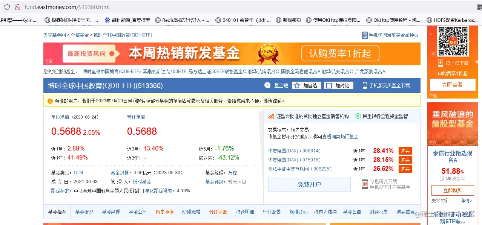Click the browser address bar URL

pyautogui.click(x=67, y=7)
